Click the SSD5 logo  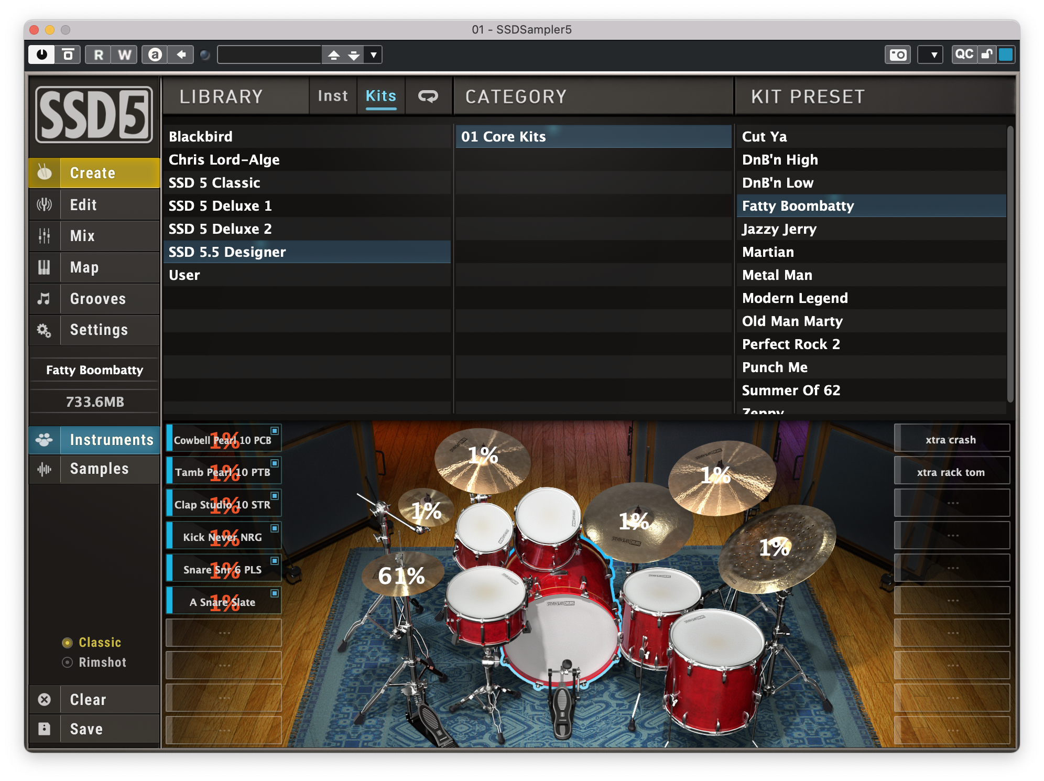click(x=94, y=115)
